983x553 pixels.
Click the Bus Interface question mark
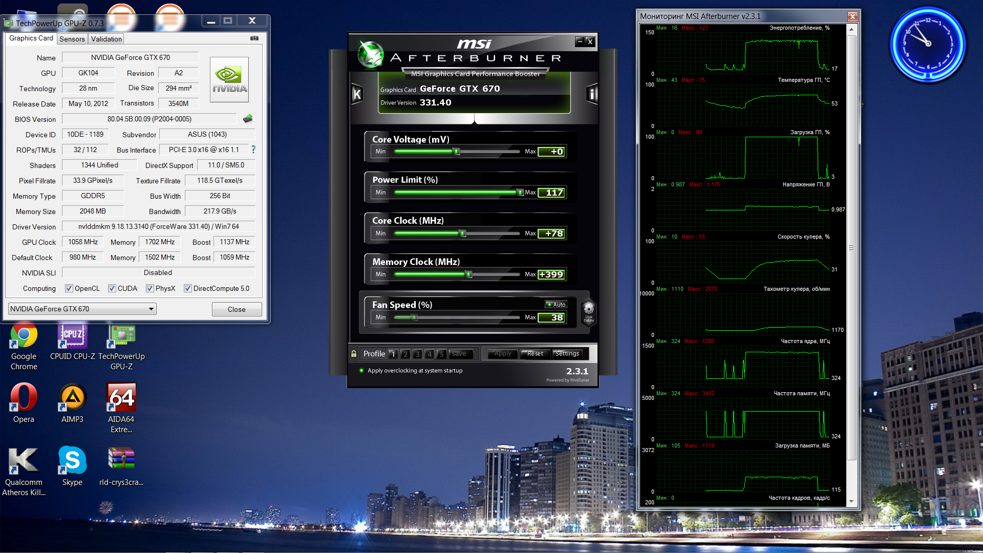tap(253, 150)
